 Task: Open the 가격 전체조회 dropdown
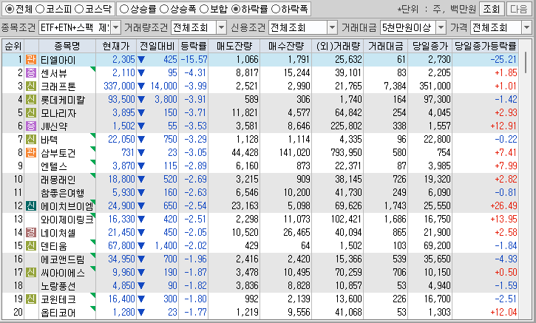pyautogui.click(x=526, y=27)
